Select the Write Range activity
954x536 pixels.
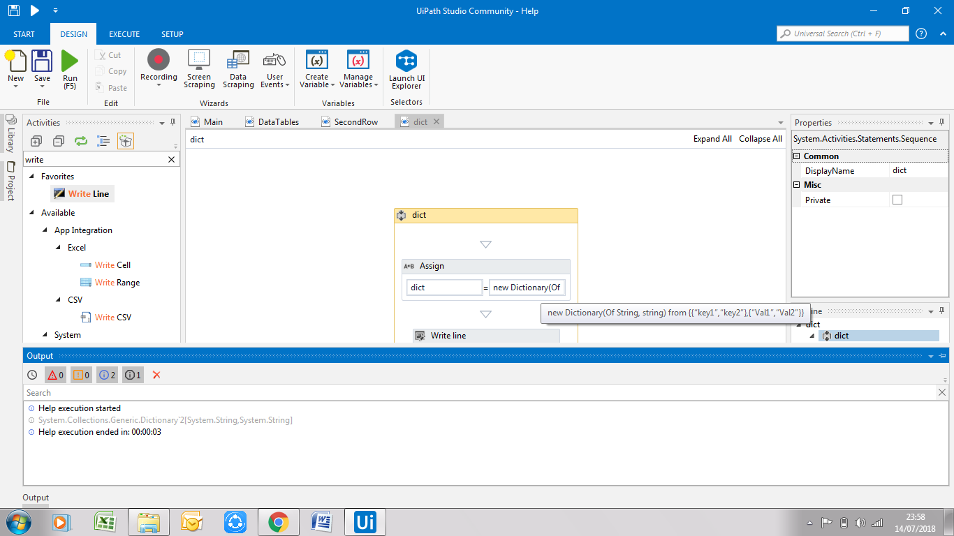110,283
